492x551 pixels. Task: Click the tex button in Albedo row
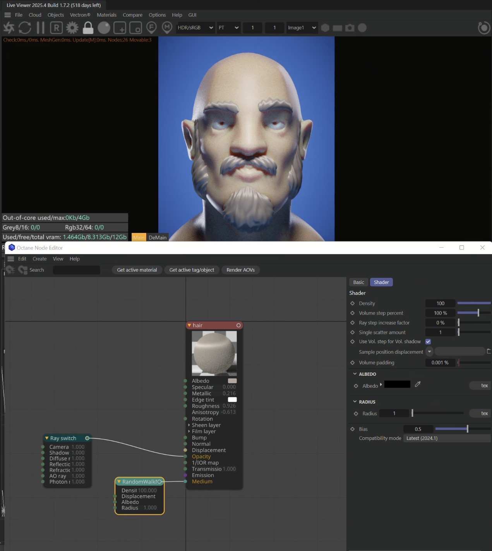pyautogui.click(x=480, y=385)
